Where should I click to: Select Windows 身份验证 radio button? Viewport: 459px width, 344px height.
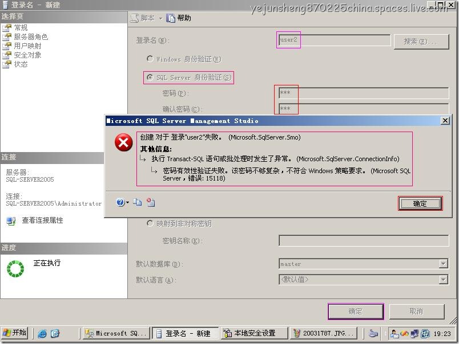(150, 59)
